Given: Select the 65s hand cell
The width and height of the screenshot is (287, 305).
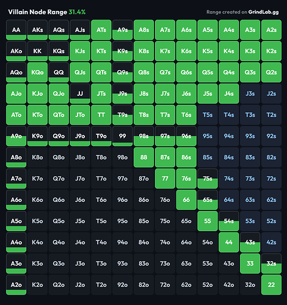Looking at the screenshot, I should tap(208, 199).
